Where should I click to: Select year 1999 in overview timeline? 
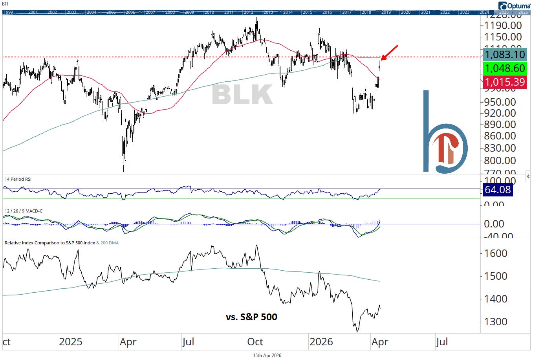(x=8, y=12)
